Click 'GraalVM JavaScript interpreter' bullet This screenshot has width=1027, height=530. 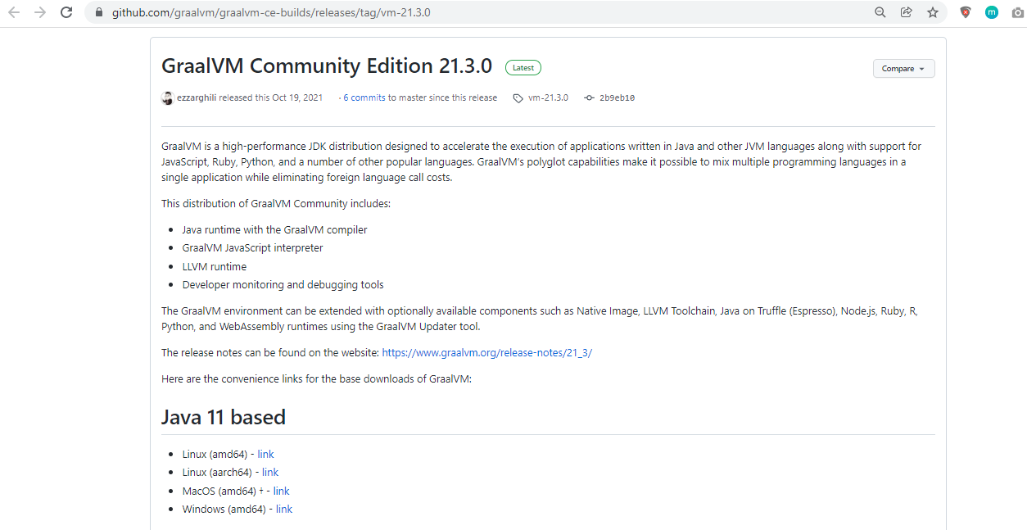click(x=253, y=247)
